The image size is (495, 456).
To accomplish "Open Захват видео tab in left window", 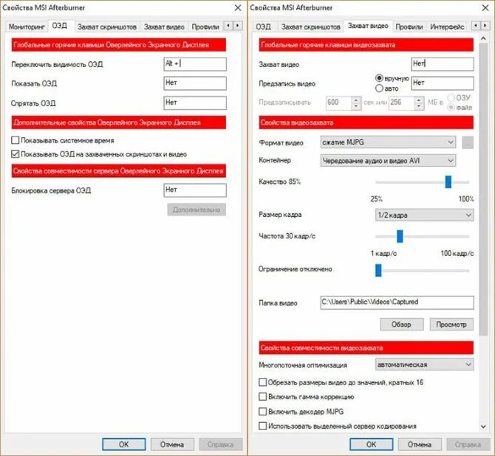I will pyautogui.click(x=164, y=27).
